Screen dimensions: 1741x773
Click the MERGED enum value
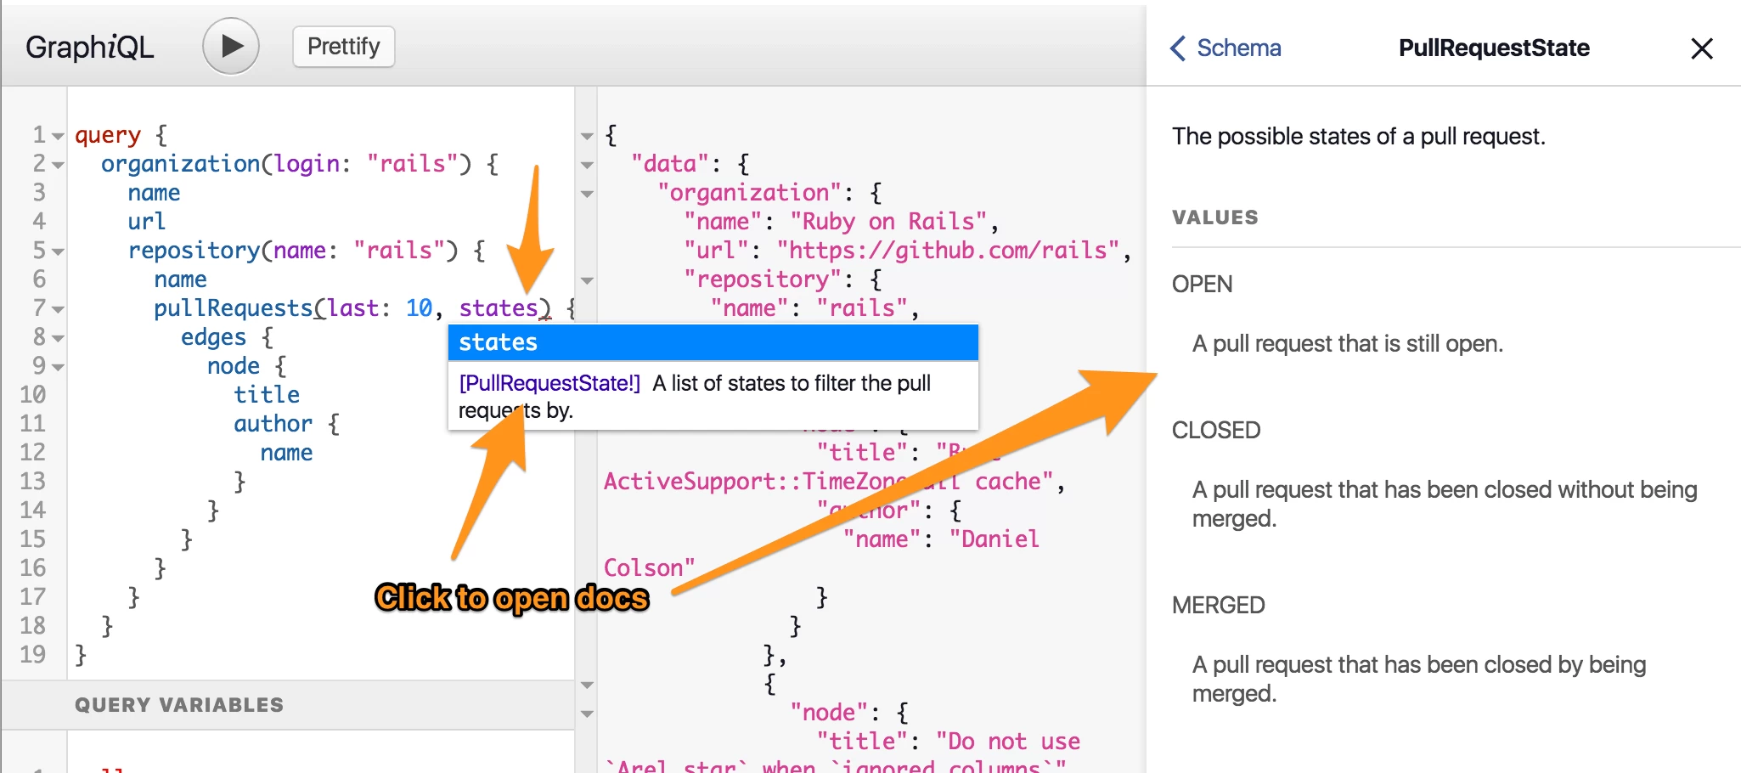tap(1218, 605)
